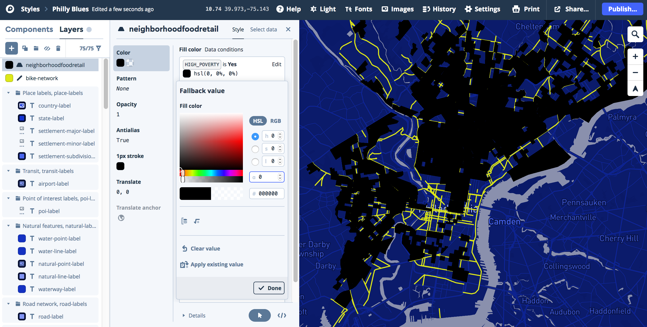Screen dimensions: 647x327
Task: Switch to the Select data tab
Action: click(x=263, y=30)
